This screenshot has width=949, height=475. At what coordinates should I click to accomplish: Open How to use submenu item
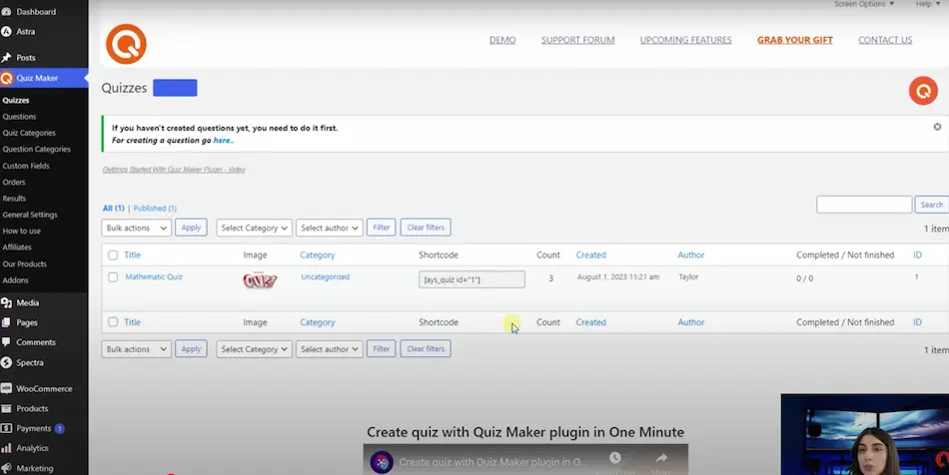coord(22,231)
